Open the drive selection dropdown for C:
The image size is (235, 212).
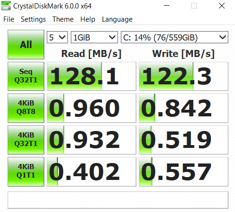click(175, 37)
